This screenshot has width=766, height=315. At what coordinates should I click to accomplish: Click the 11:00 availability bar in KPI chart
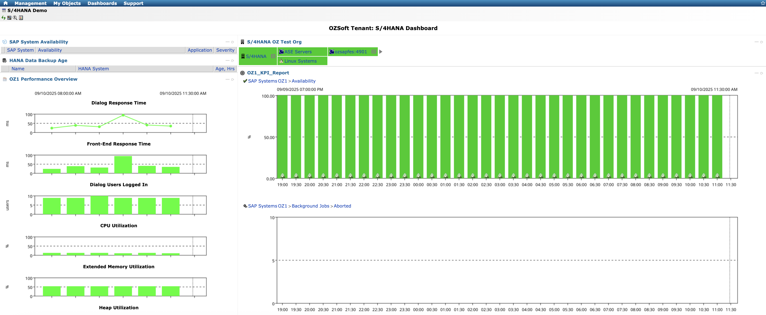[x=717, y=137]
